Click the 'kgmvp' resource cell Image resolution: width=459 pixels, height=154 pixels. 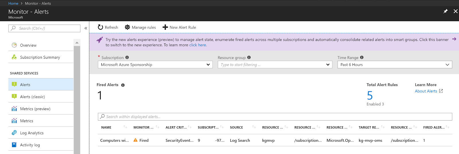pos(269,141)
